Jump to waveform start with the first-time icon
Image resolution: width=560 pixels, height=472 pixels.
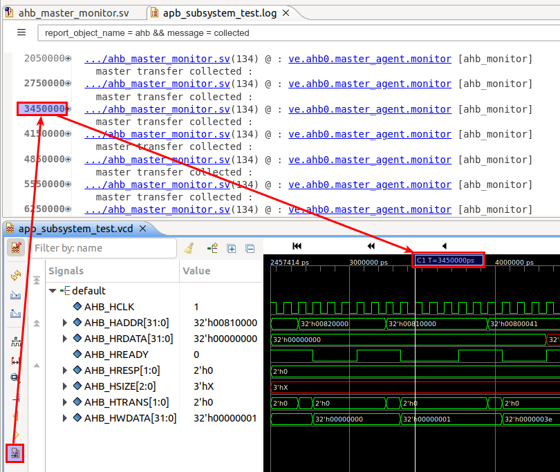[297, 246]
